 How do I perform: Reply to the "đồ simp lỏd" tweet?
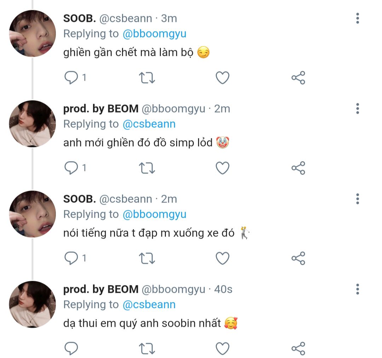71,168
